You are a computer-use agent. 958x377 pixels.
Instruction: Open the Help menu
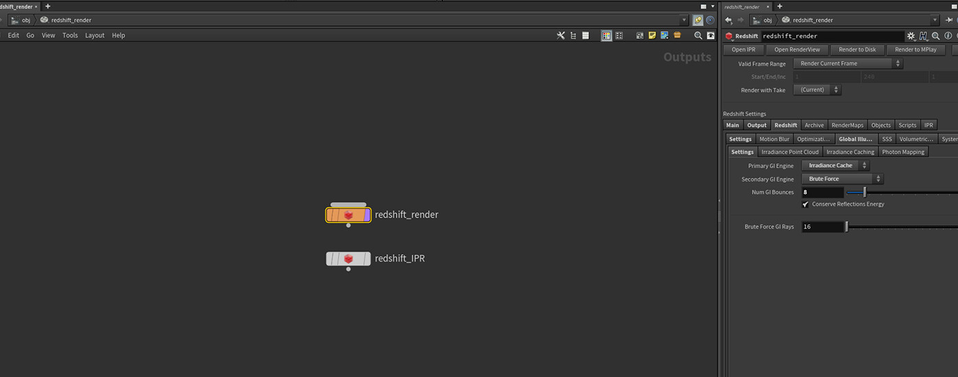[118, 36]
